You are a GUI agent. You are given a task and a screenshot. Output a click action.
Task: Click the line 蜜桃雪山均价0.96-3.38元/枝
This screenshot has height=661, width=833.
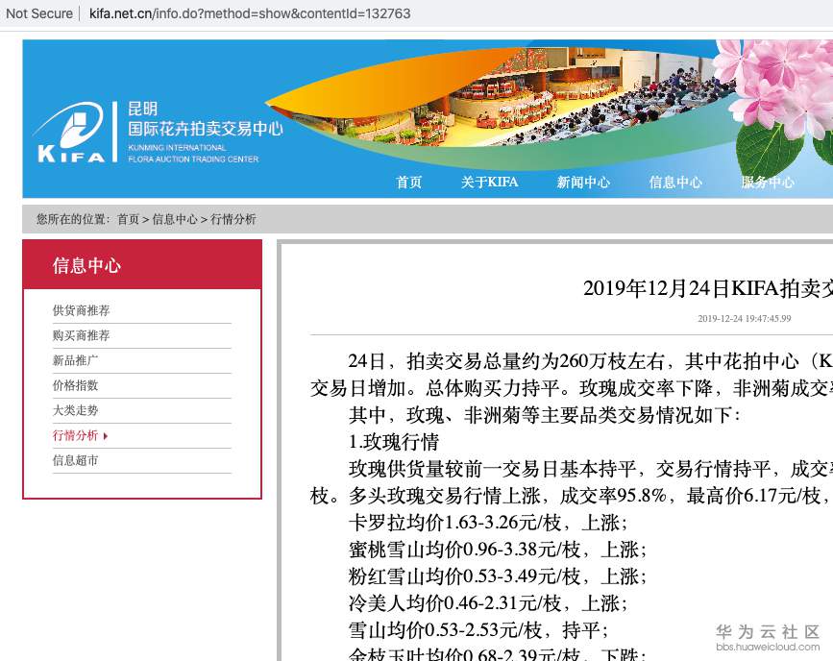click(498, 550)
